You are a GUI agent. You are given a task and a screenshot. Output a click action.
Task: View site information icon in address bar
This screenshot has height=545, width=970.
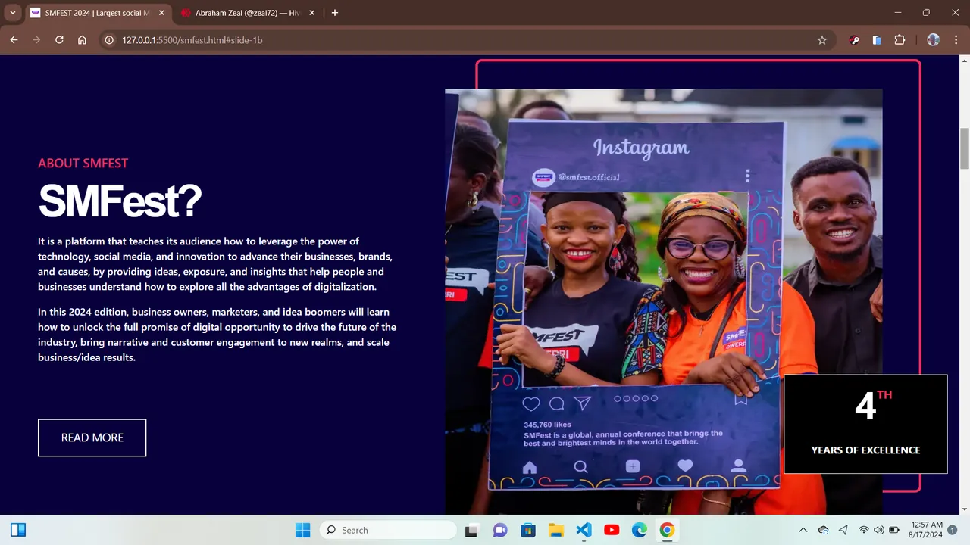(109, 40)
